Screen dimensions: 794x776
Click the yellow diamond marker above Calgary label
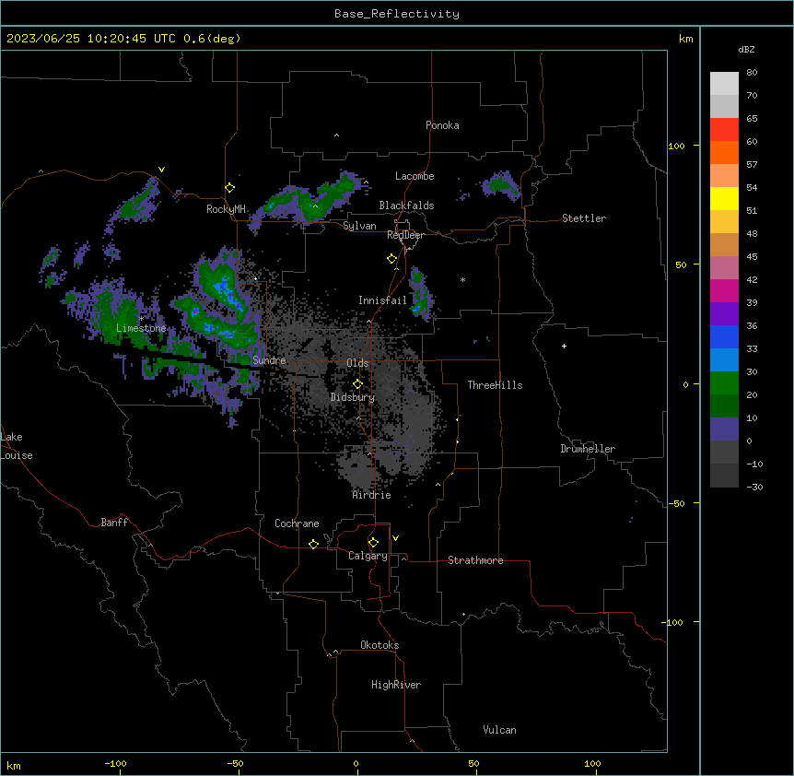click(373, 543)
